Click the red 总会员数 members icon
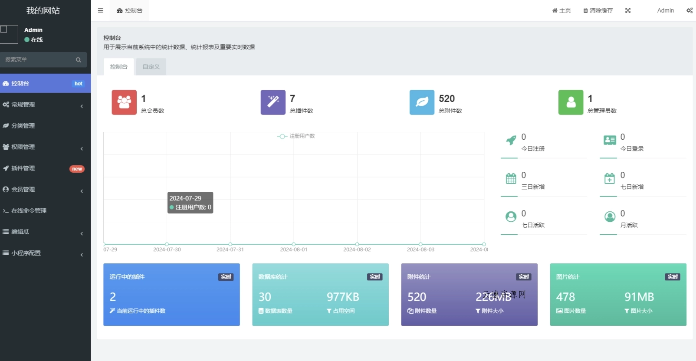Screen dimensions: 696x361 click(124, 102)
